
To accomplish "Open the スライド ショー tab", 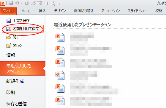I will click(137, 11).
